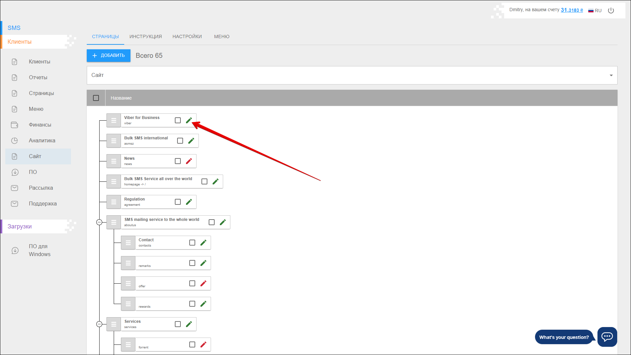Check the rewards page checkbox
Image resolution: width=631 pixels, height=355 pixels.
tap(192, 304)
